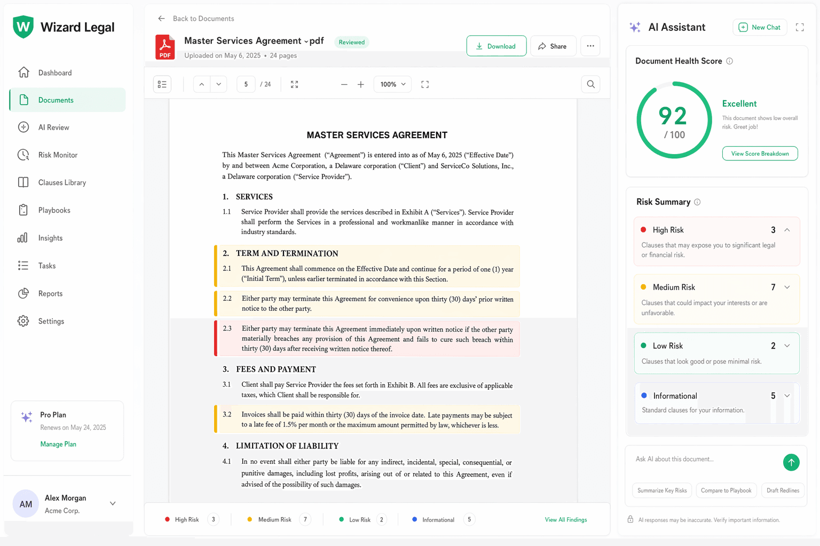Click the Reviewed status badge
The height and width of the screenshot is (546, 820).
pos(352,42)
